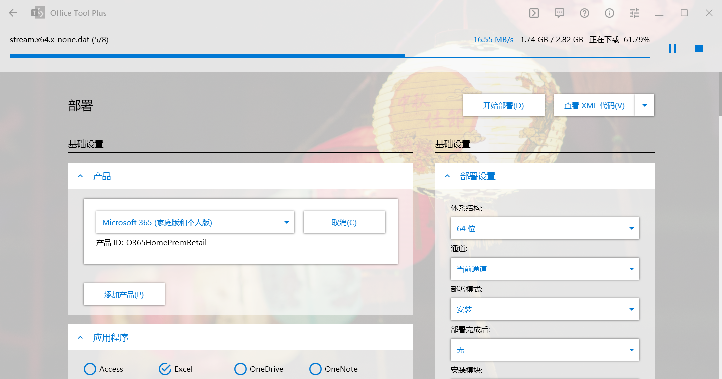Open the command terminal icon
The height and width of the screenshot is (379, 722).
(x=534, y=13)
